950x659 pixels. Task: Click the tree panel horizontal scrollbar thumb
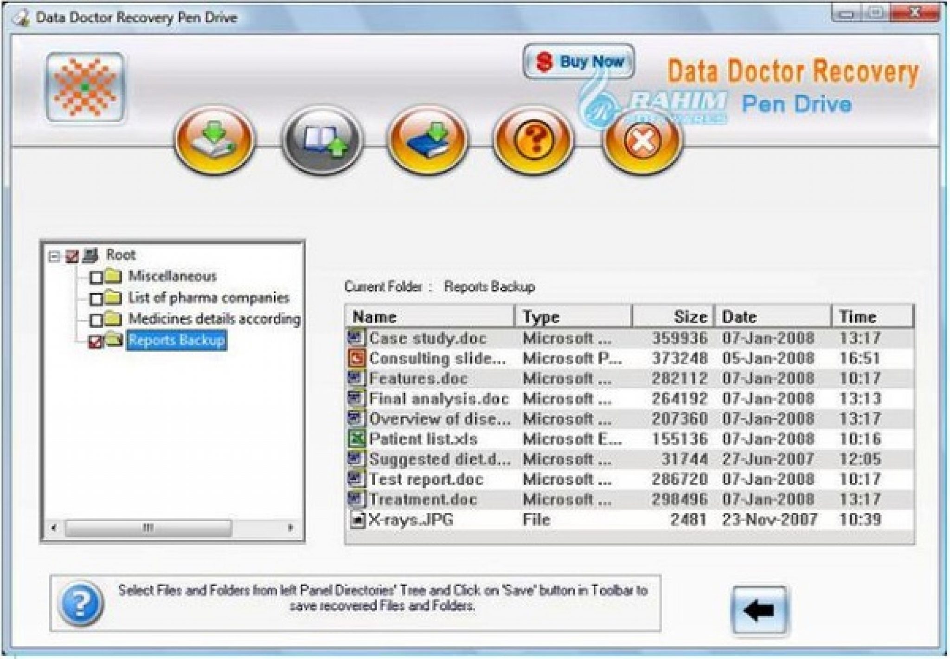(x=148, y=528)
